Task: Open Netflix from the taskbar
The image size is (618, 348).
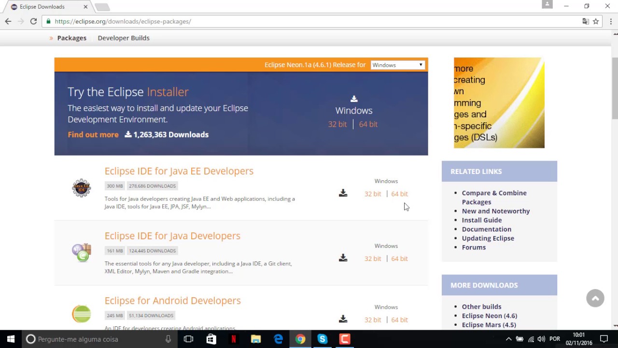Action: click(234, 339)
